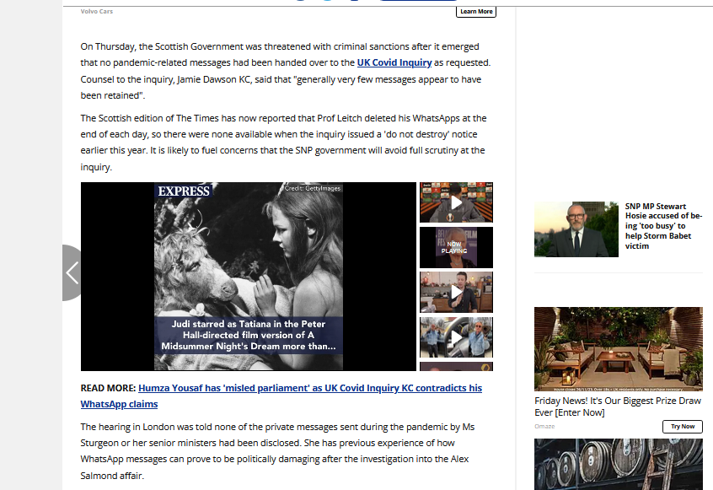The height and width of the screenshot is (490, 713).
Task: Click the Volvo Cars advertiser label
Action: coord(96,11)
